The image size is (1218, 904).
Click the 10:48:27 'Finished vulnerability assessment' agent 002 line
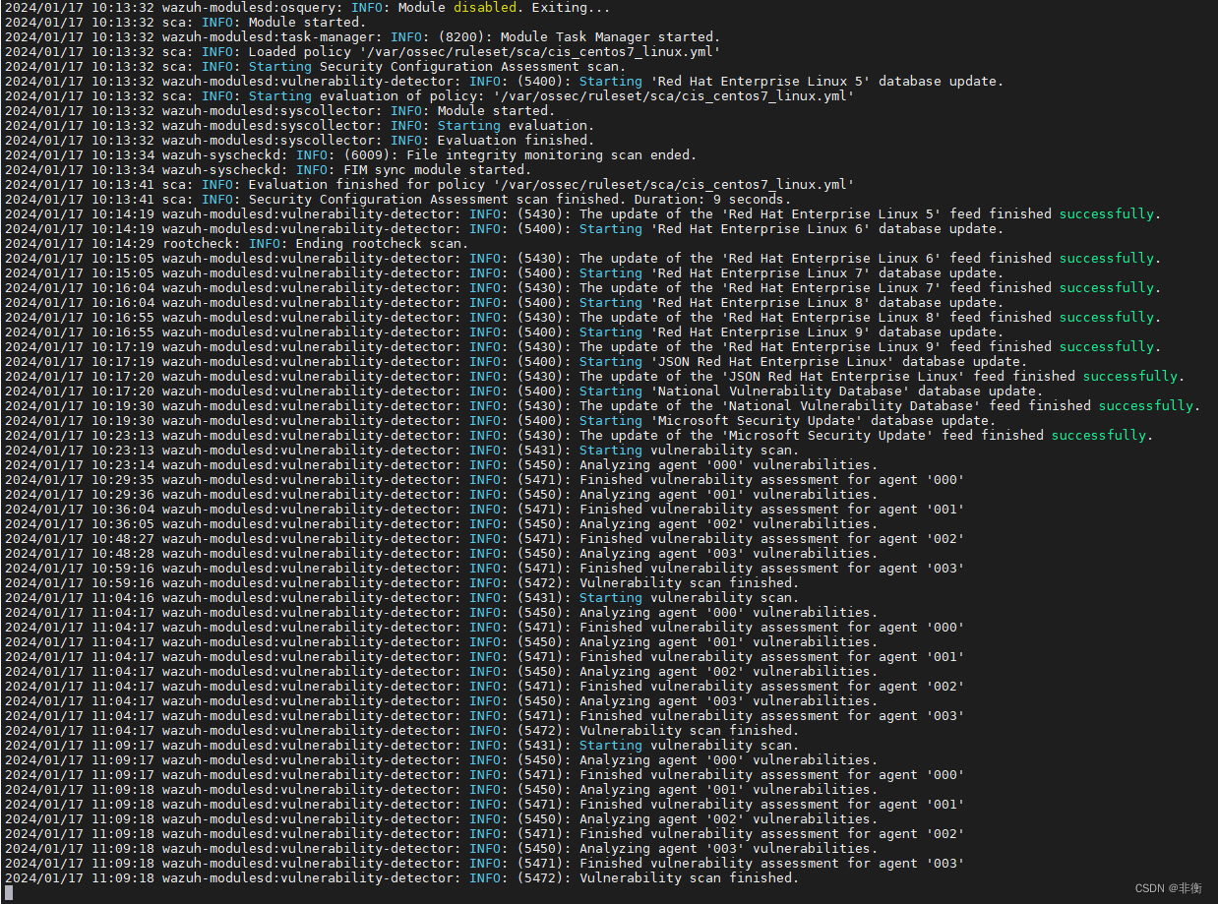484,539
